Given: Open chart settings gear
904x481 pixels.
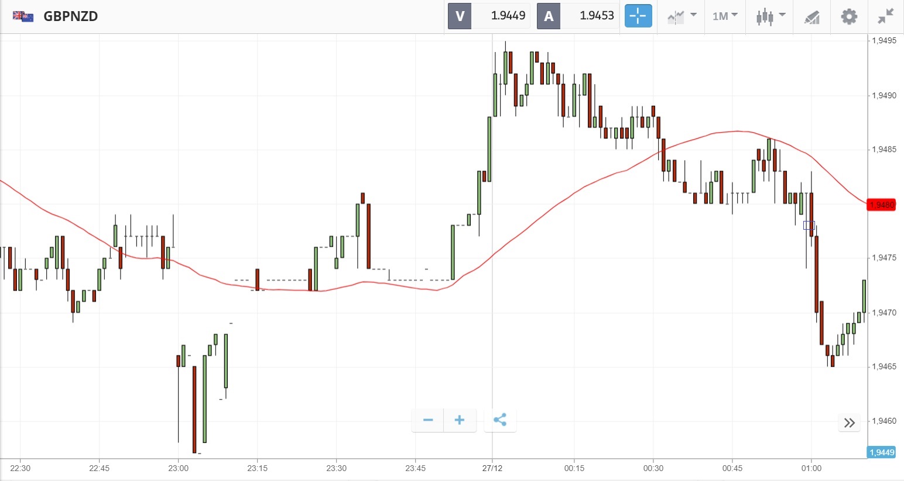Looking at the screenshot, I should 849,16.
